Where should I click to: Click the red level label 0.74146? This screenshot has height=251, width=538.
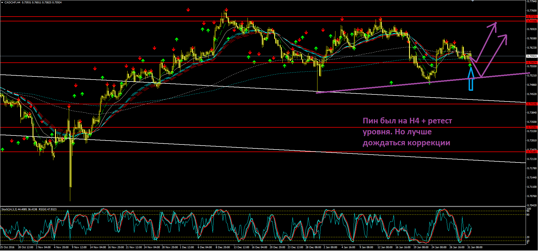click(x=532, y=104)
